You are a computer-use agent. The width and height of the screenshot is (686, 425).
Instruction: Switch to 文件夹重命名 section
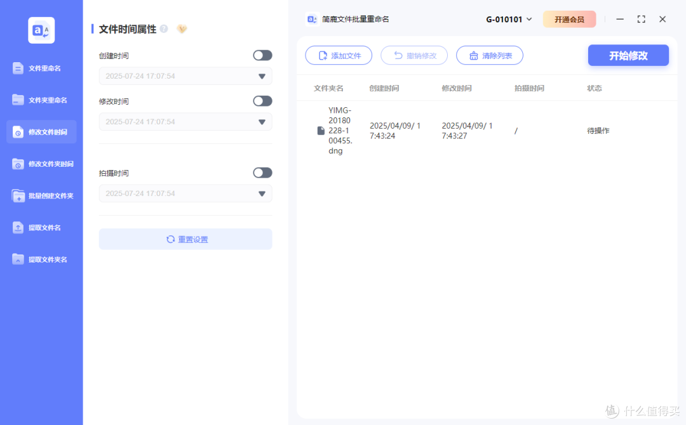[41, 100]
